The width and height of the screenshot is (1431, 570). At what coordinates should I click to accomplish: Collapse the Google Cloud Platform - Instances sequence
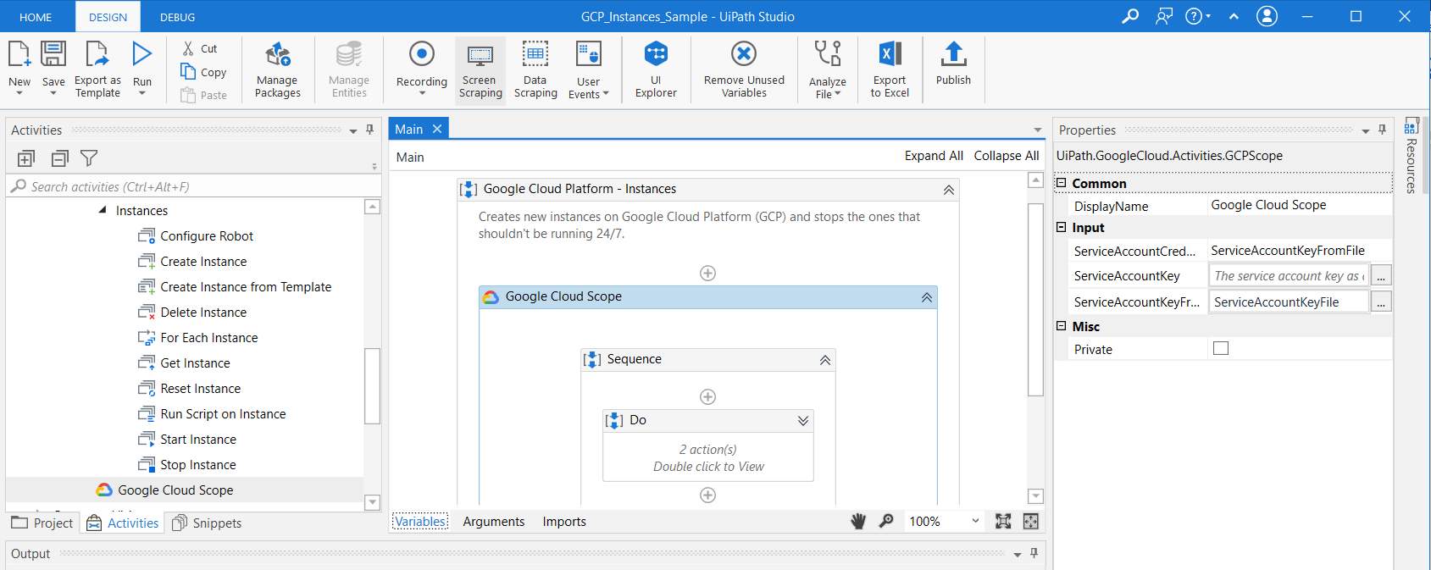coord(949,190)
